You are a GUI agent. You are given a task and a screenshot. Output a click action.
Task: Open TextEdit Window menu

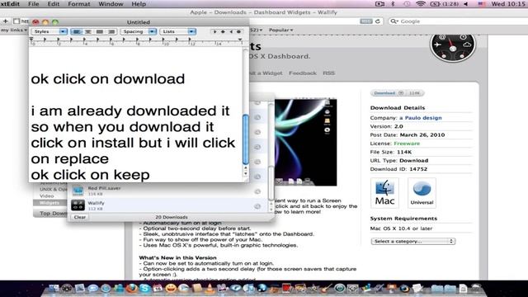[x=111, y=4]
